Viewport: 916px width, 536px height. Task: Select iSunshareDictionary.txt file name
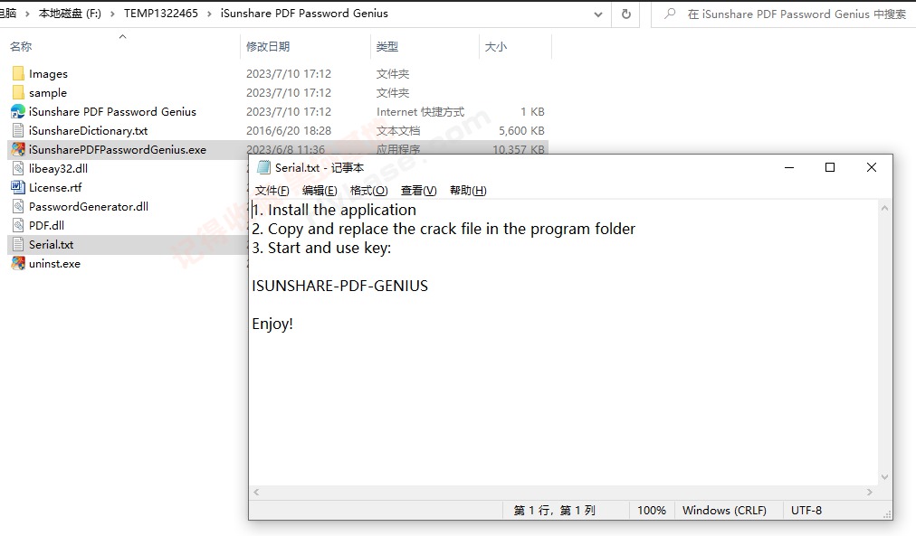point(88,131)
